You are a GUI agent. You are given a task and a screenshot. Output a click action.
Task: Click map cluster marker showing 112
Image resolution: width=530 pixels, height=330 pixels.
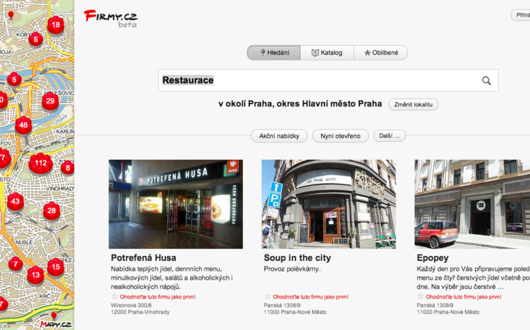click(41, 163)
